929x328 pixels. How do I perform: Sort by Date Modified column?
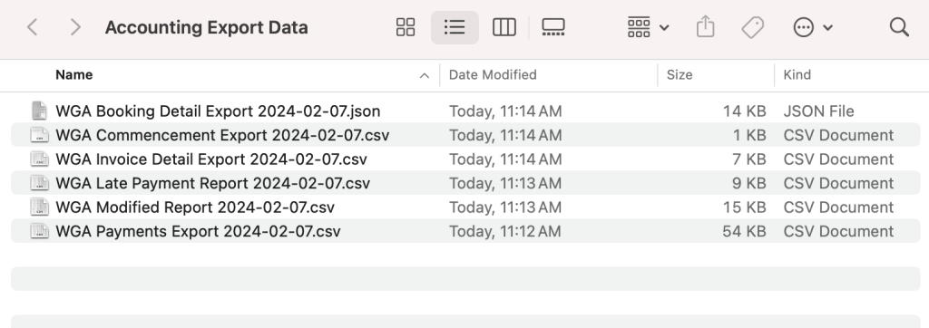point(493,74)
